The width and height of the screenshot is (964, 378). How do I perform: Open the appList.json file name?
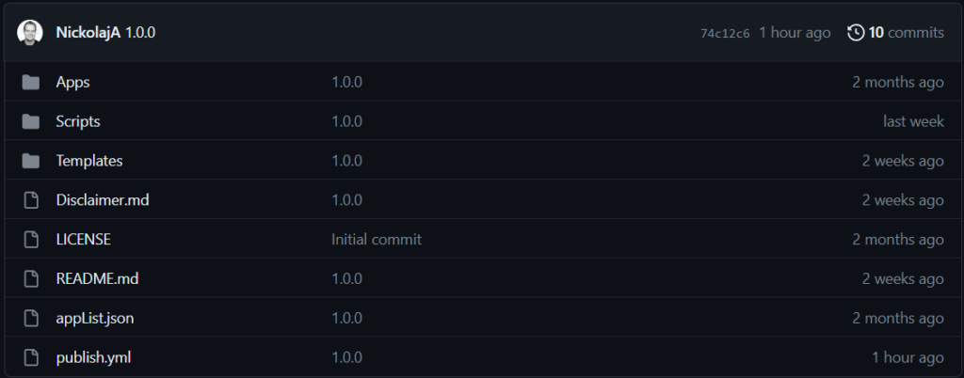(x=95, y=318)
